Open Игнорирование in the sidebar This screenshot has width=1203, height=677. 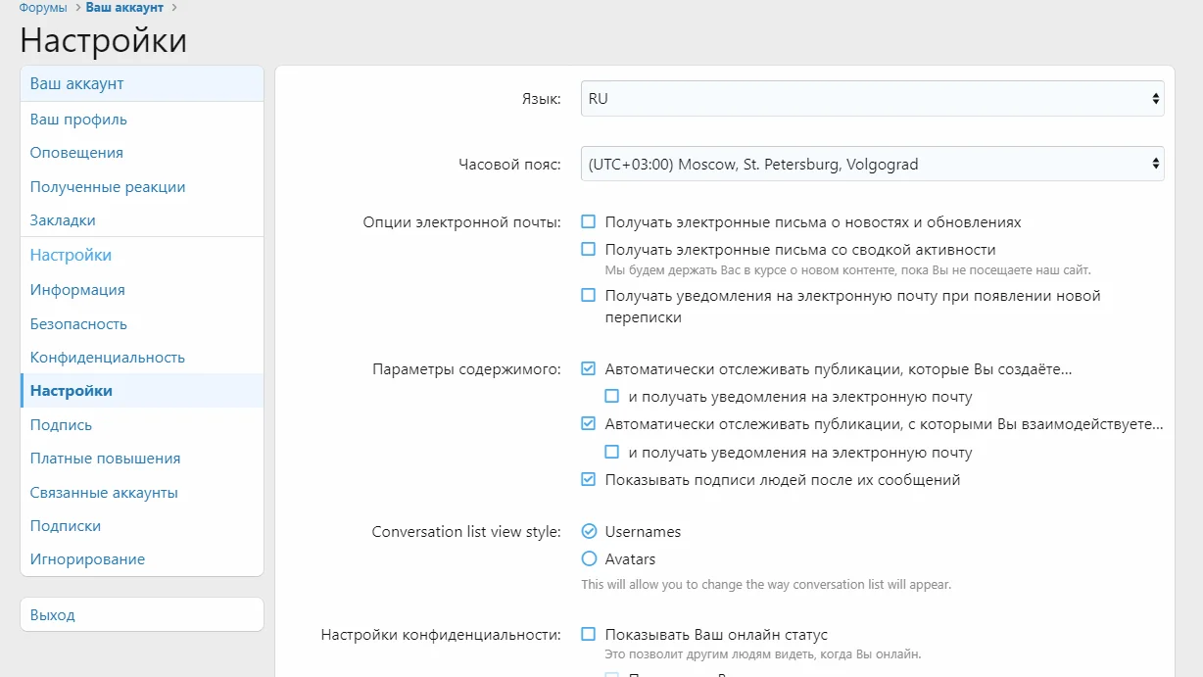(87, 559)
